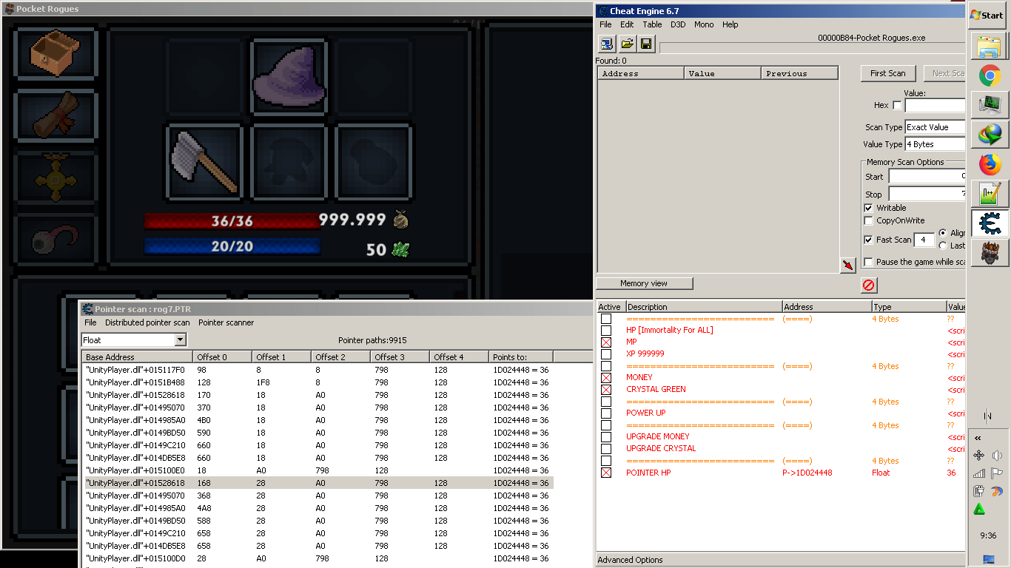1011x568 pixels.
Task: Activate the POWER UP entry checkbox
Action: (606, 413)
